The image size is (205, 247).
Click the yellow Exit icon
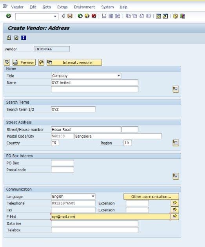pyautogui.click(x=87, y=16)
